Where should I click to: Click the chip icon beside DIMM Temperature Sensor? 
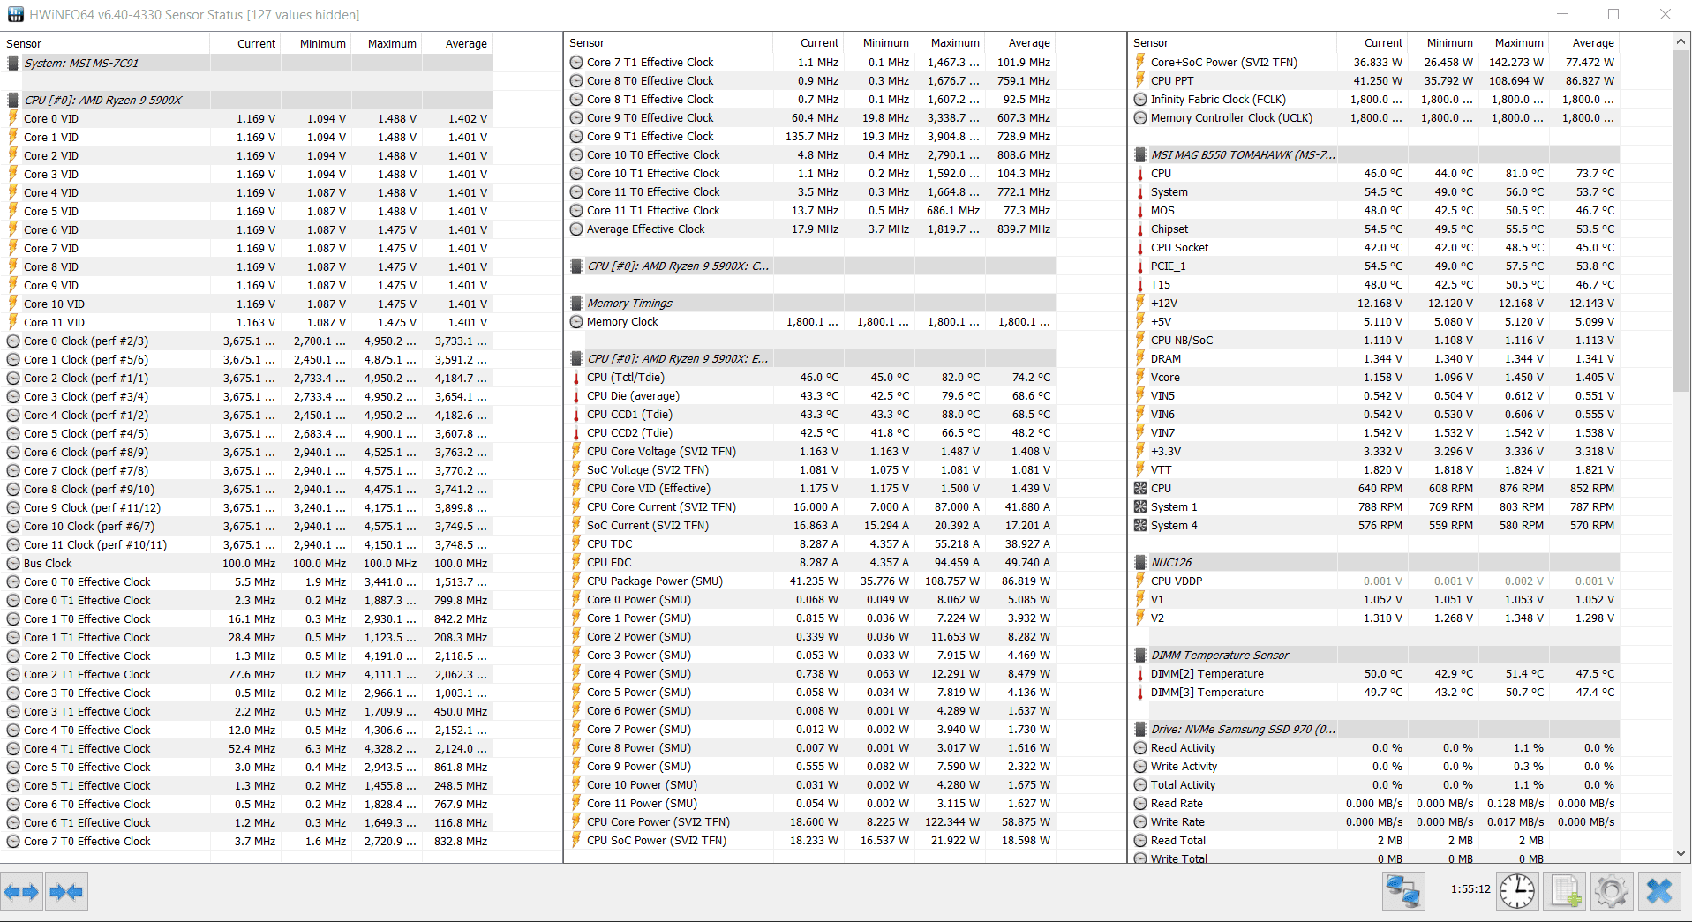click(1140, 655)
